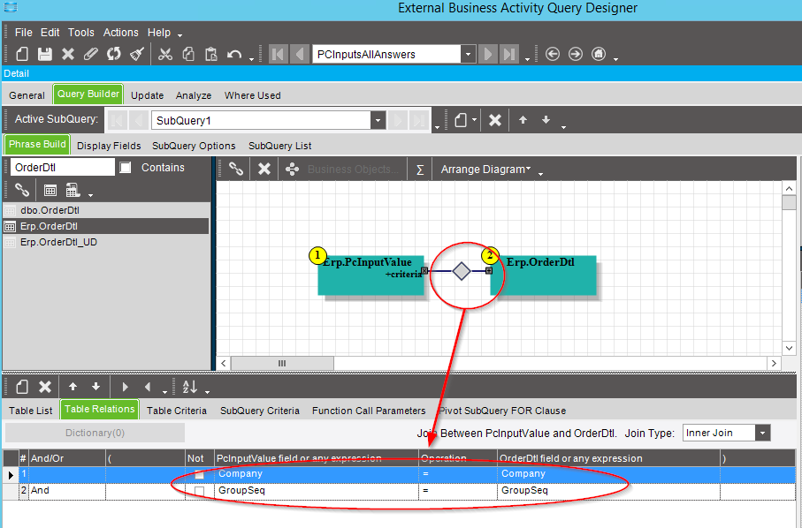This screenshot has width=802, height=528.
Task: Click the sort A-Z icon in relations toolbar
Action: click(190, 387)
